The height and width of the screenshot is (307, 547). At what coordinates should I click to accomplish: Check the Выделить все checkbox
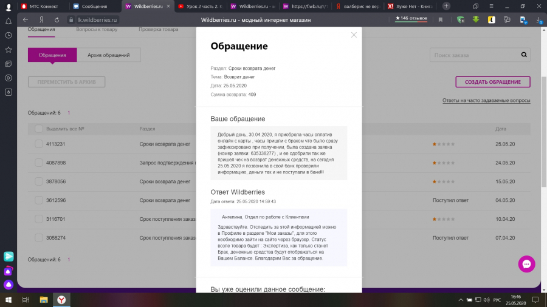[x=39, y=129]
